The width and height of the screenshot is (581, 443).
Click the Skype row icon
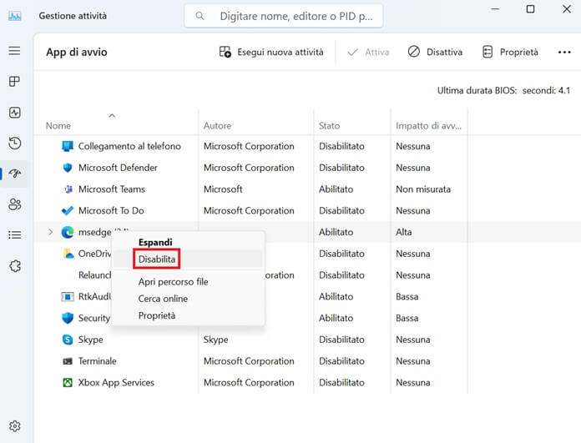coord(68,340)
